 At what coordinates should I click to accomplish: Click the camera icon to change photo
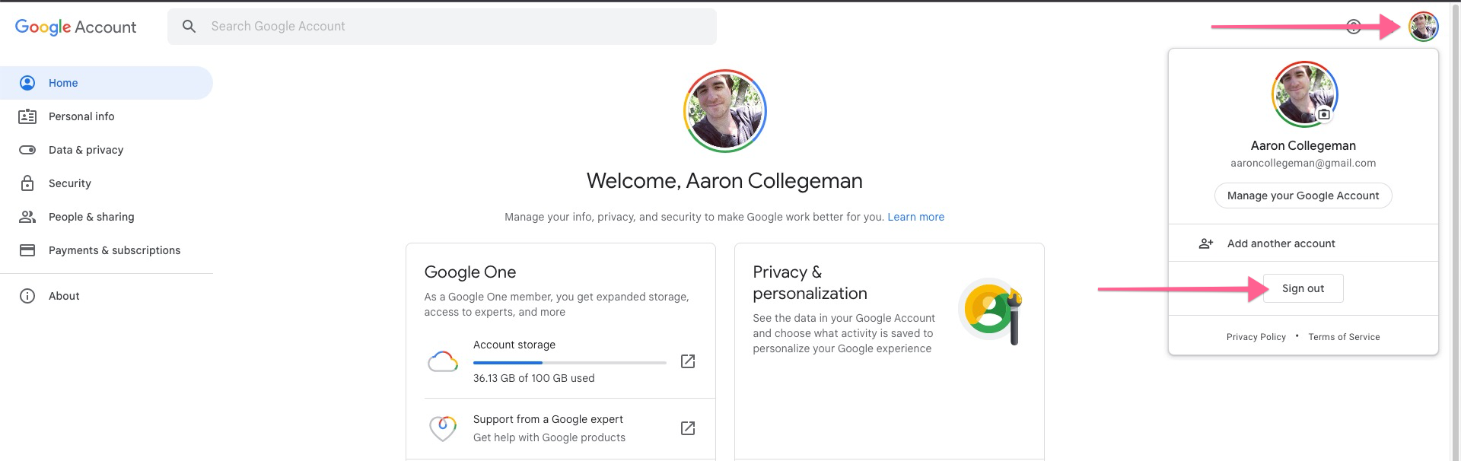[1324, 114]
